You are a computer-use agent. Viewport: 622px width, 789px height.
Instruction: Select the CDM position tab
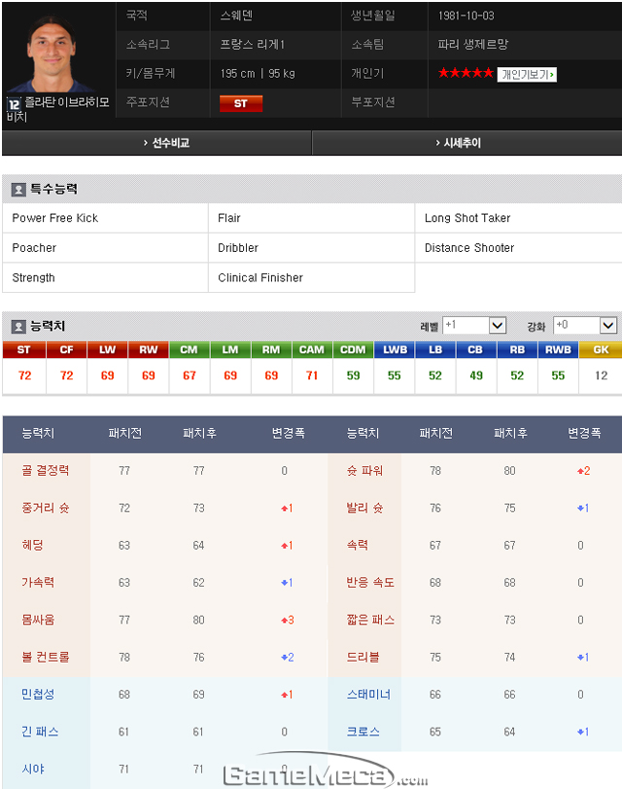[x=353, y=349]
